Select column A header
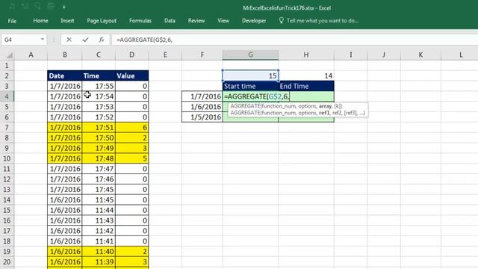Screen dimensions: 478x269 31,55
